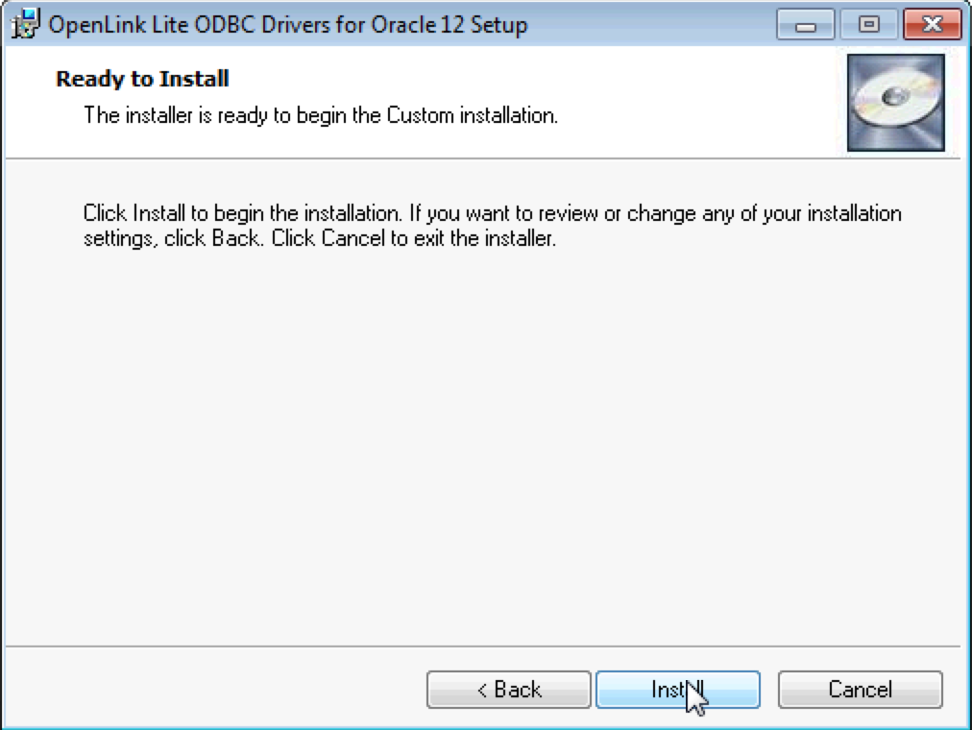Screen dimensions: 972x730
Task: Click the subtitle 'The installer is ready to begin'
Action: (x=231, y=116)
